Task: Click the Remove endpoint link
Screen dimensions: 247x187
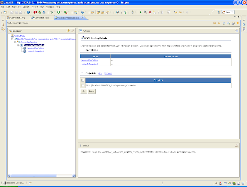Action: pos(108,73)
